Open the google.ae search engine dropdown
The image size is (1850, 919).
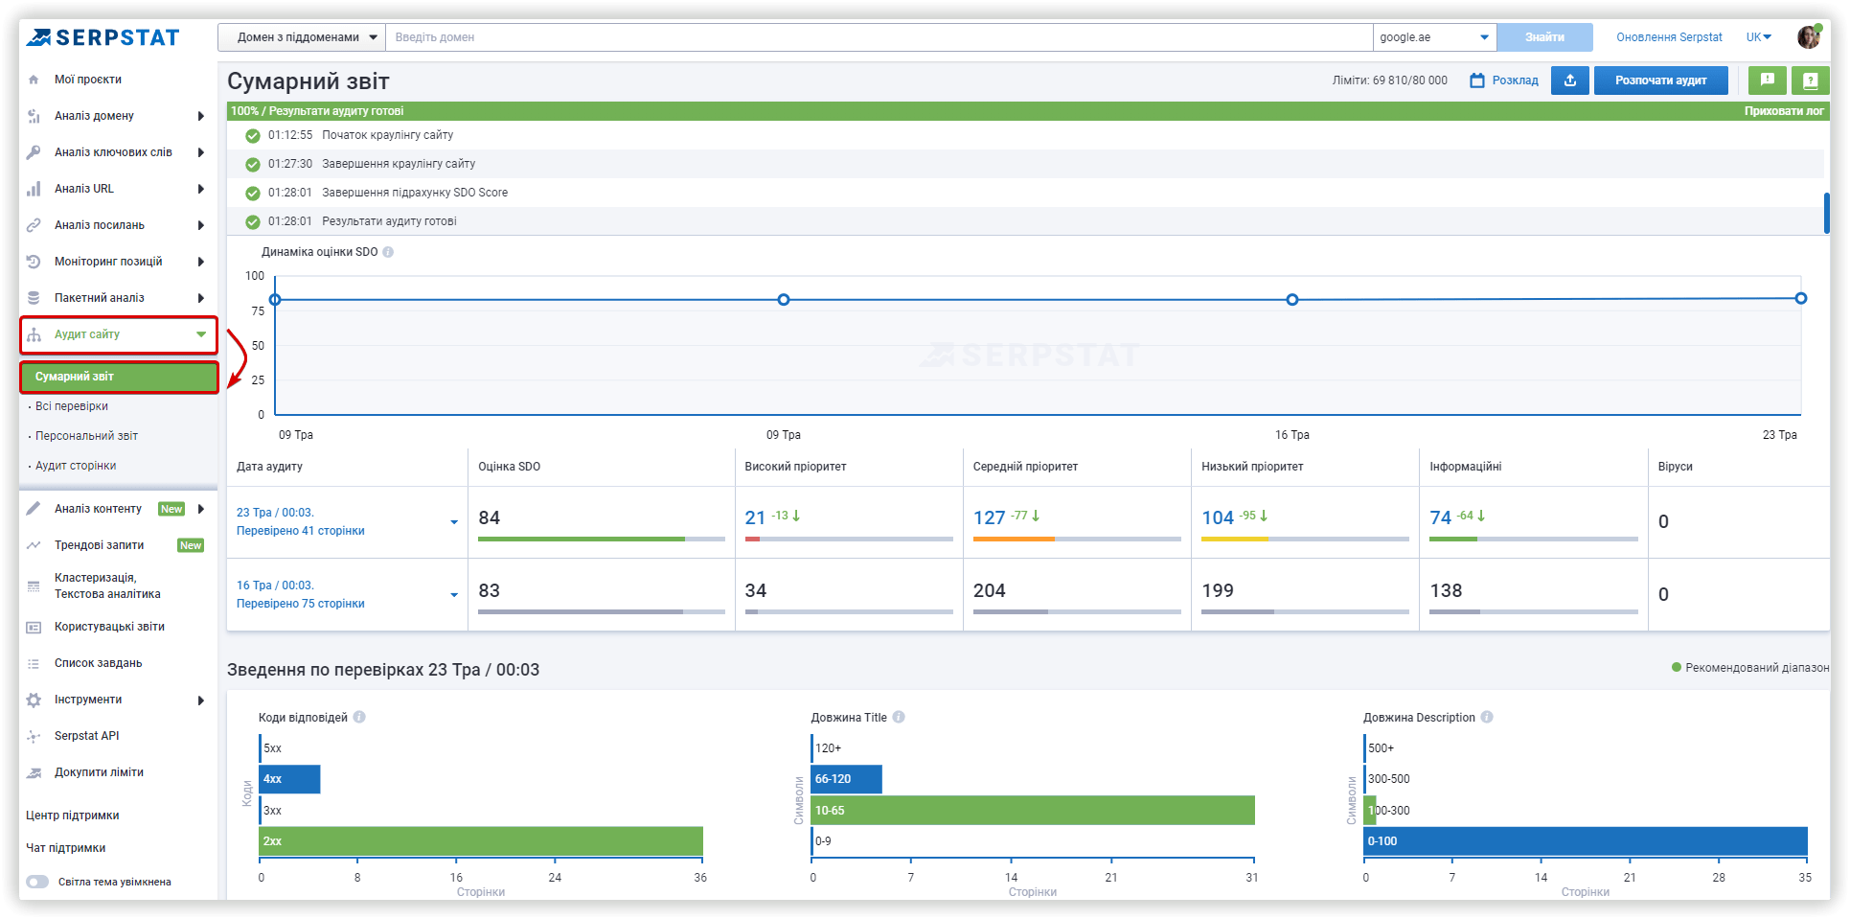coord(1434,37)
